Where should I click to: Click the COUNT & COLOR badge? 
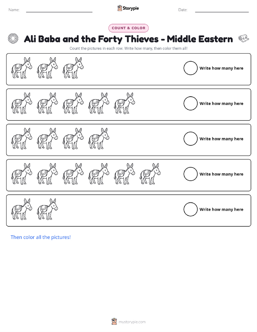point(128,28)
